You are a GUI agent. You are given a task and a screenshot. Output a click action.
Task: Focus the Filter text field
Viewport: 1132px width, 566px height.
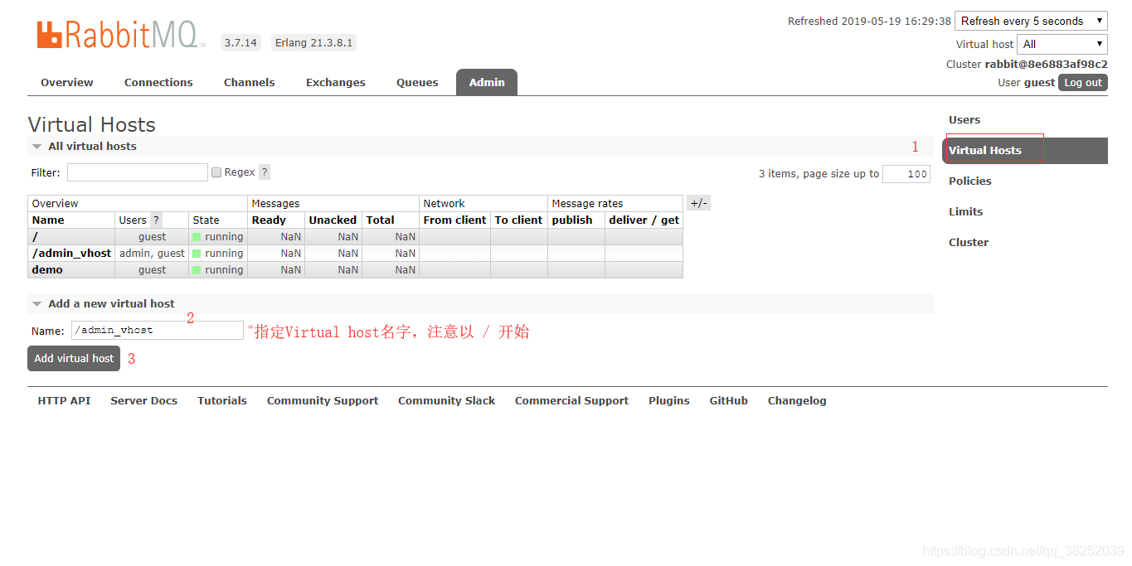coord(138,172)
